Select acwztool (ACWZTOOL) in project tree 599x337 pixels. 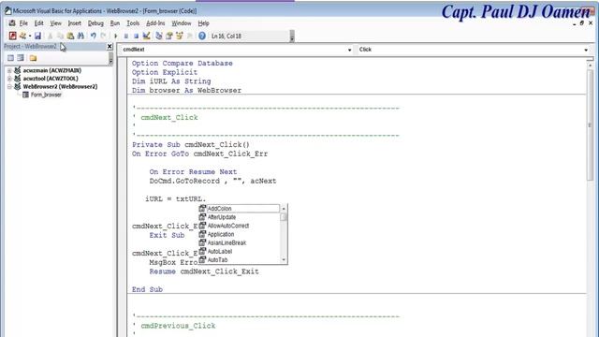(x=51, y=79)
